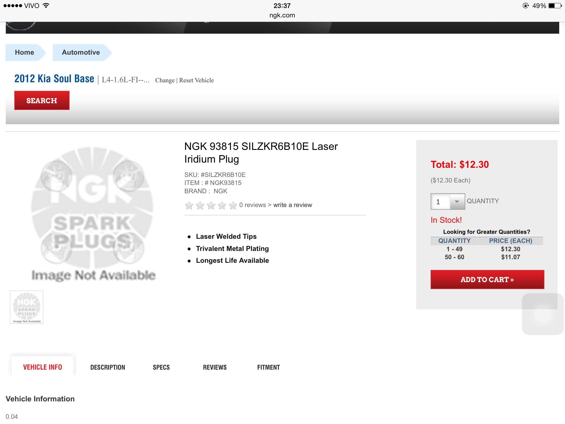Viewport: 565px width, 424px height.
Task: Select the Reviews tab
Action: tap(215, 367)
